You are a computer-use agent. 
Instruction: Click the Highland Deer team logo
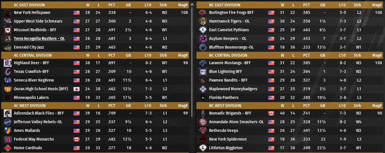8,63
